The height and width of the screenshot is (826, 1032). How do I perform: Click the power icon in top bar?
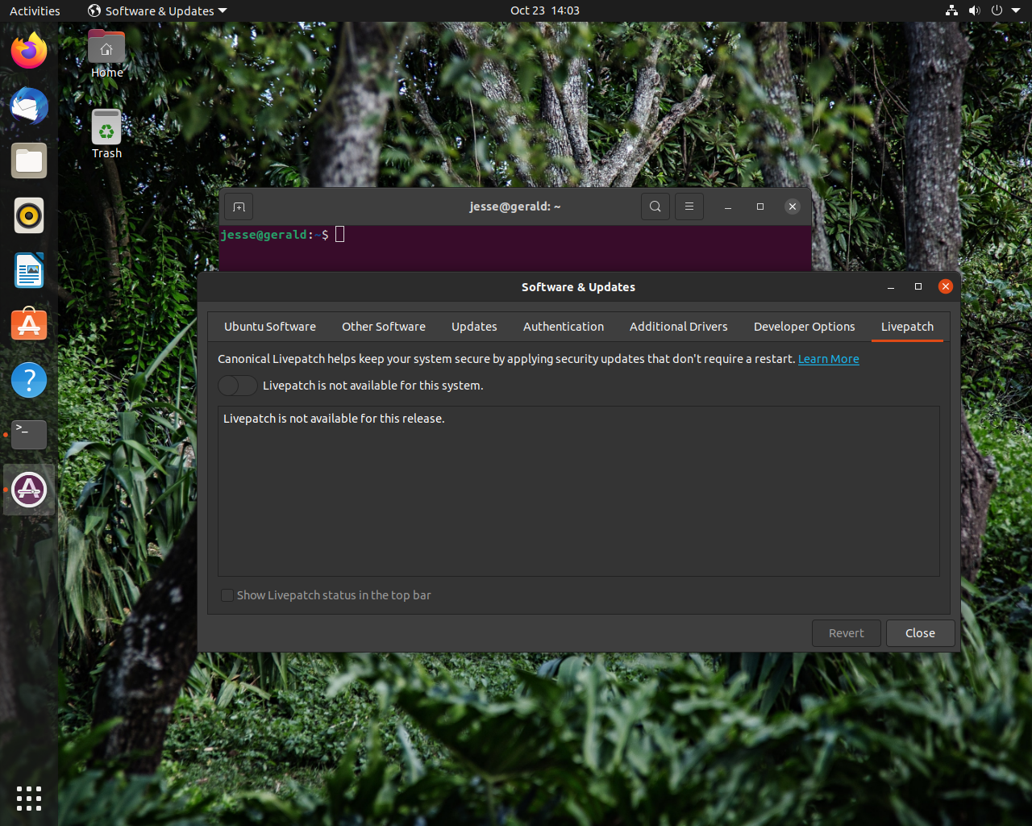coord(997,10)
